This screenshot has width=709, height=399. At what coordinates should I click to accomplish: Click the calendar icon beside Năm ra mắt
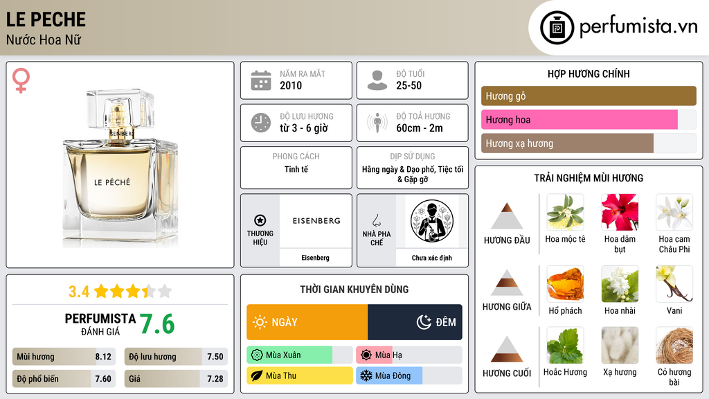coord(261,80)
